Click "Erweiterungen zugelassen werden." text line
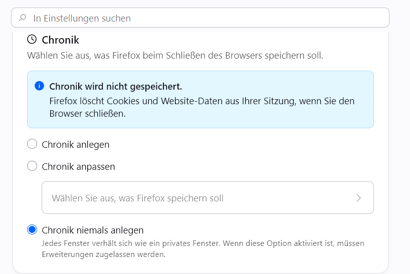Screen dimensions: 410x274 (x=104, y=254)
